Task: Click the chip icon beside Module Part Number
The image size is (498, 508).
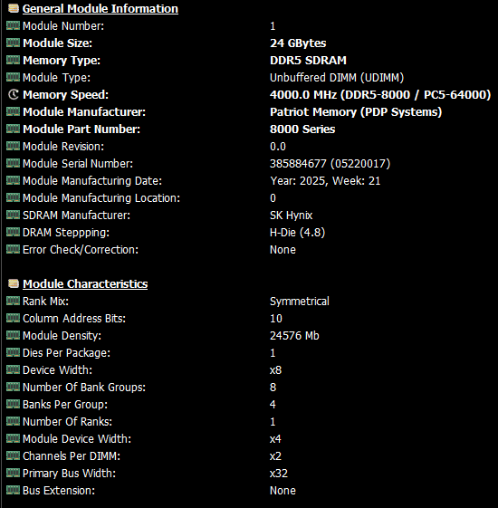Action: click(x=13, y=129)
